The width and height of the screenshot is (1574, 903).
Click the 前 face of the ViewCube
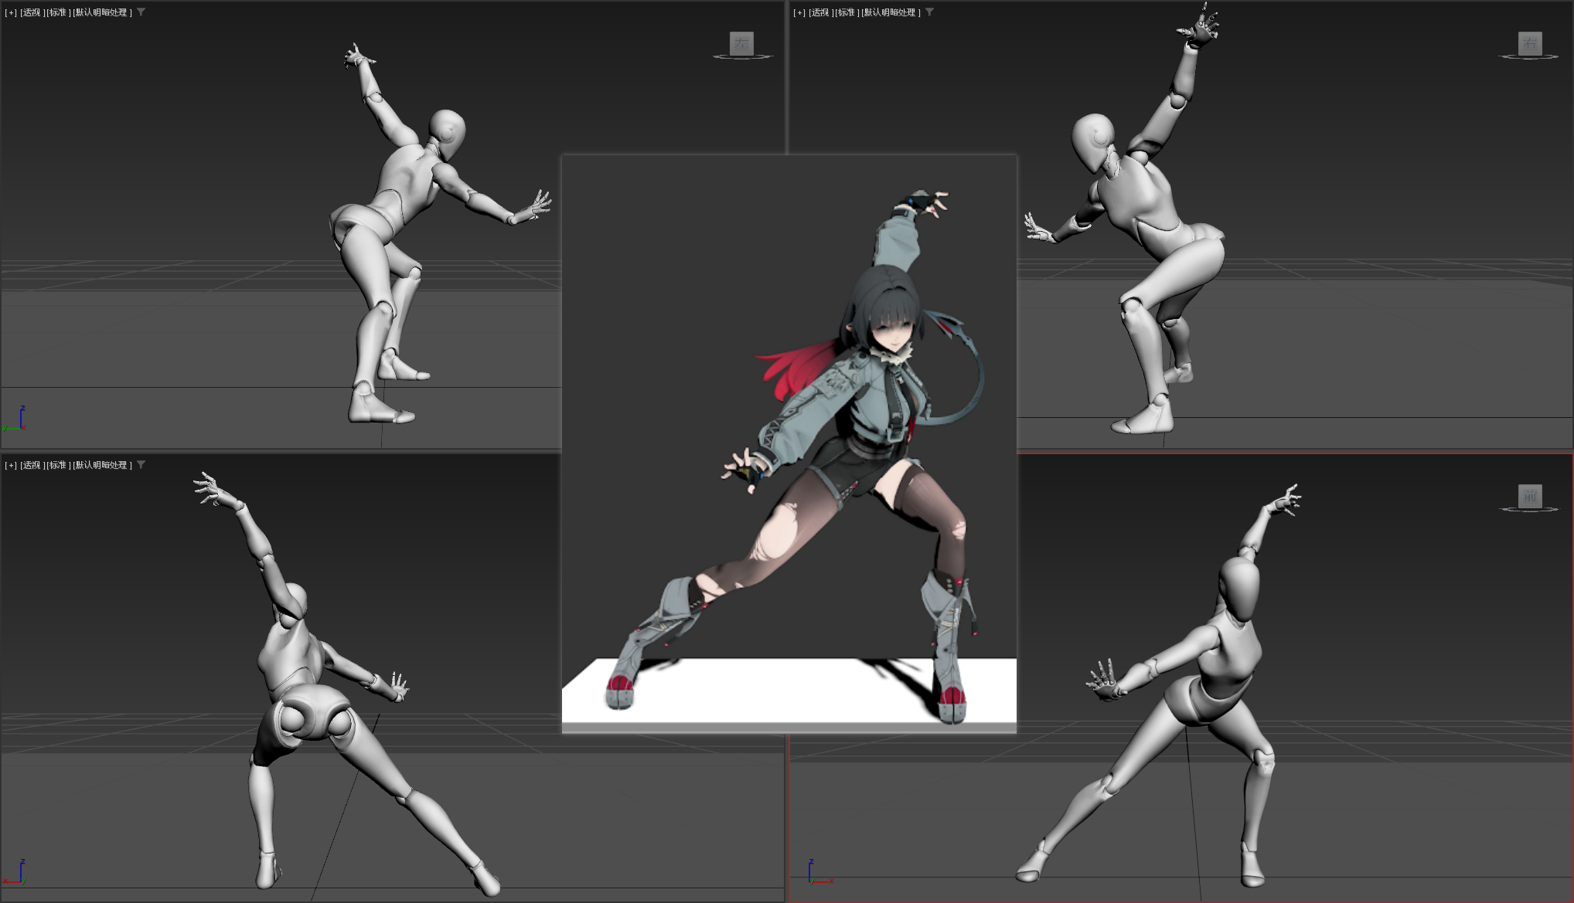point(1530,496)
